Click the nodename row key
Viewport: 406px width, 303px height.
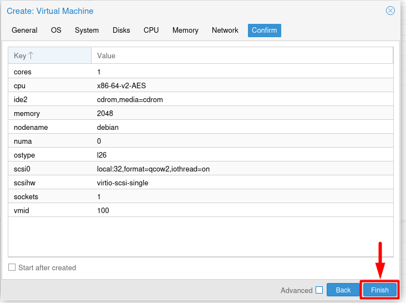(31, 128)
